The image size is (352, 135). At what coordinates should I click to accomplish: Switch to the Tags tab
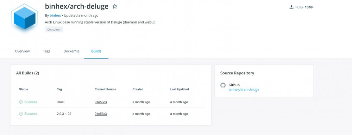click(46, 51)
